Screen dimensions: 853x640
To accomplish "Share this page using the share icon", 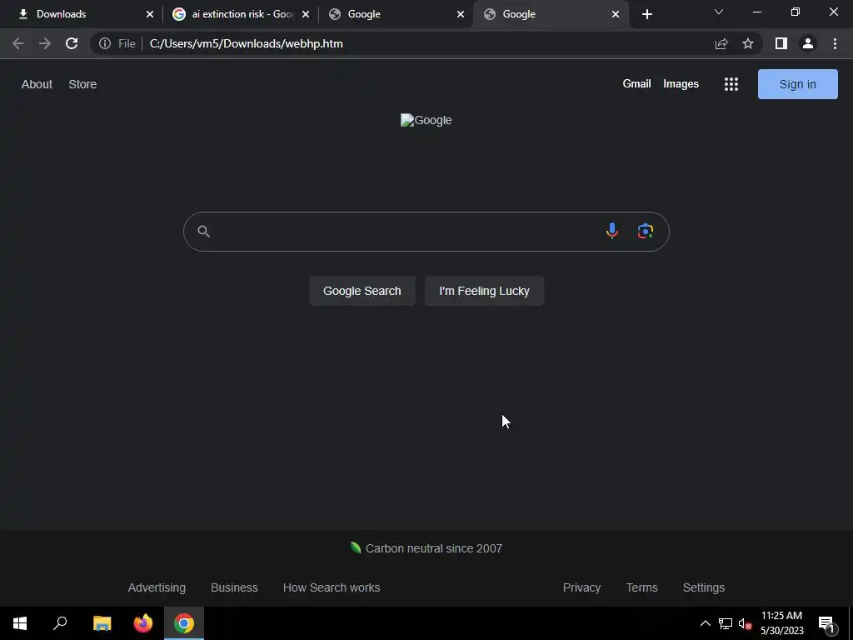I will [x=721, y=43].
